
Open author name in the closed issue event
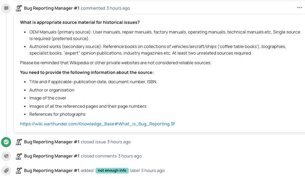52,142
